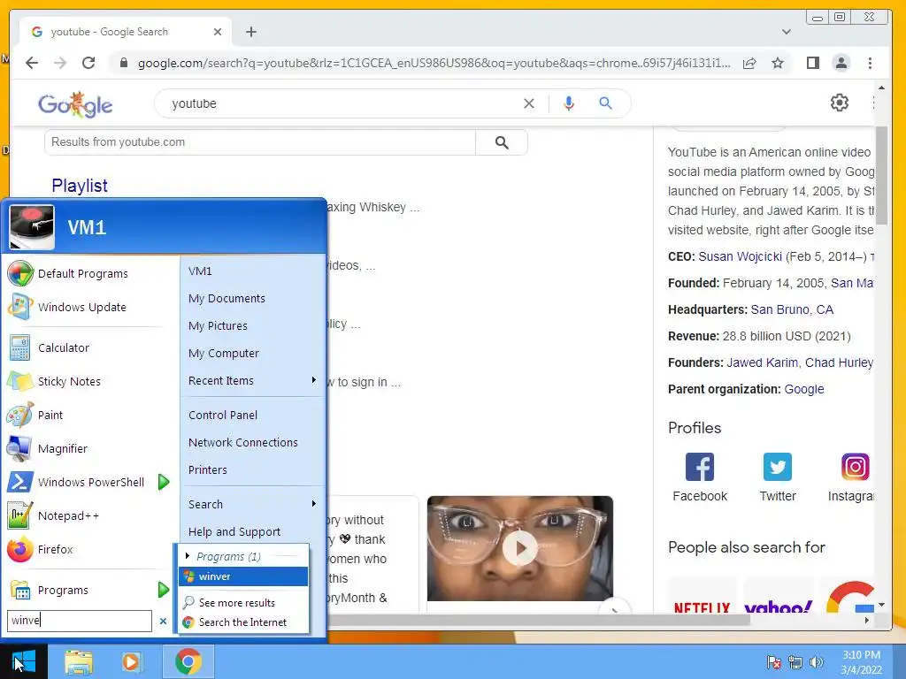
Task: Collapse Programs (1) results group
Action: 188,556
